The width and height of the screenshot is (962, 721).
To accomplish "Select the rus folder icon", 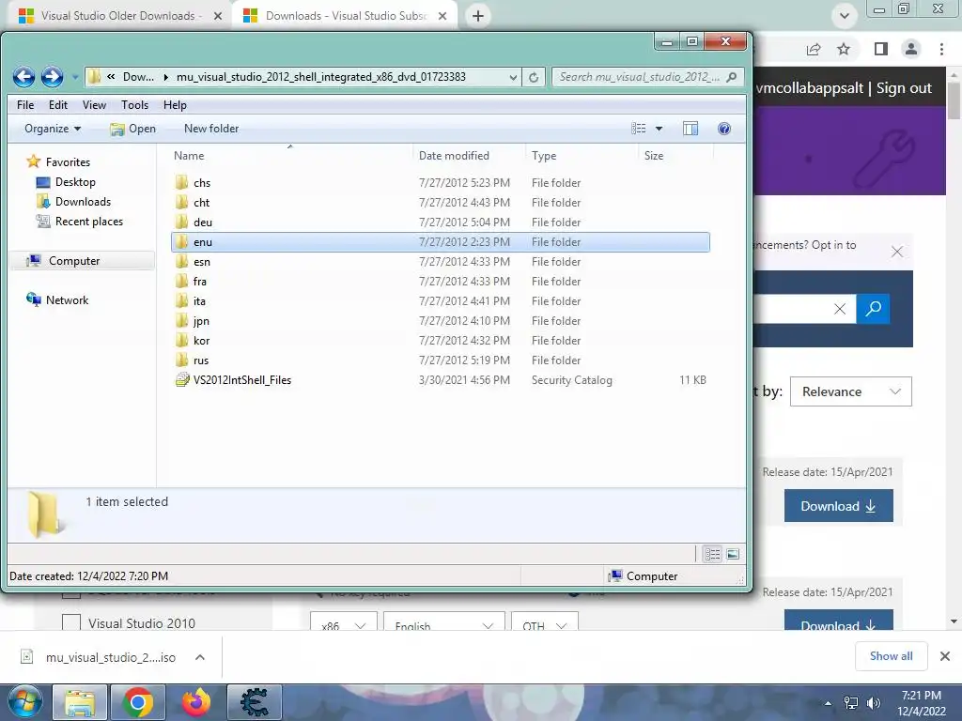I will click(181, 360).
